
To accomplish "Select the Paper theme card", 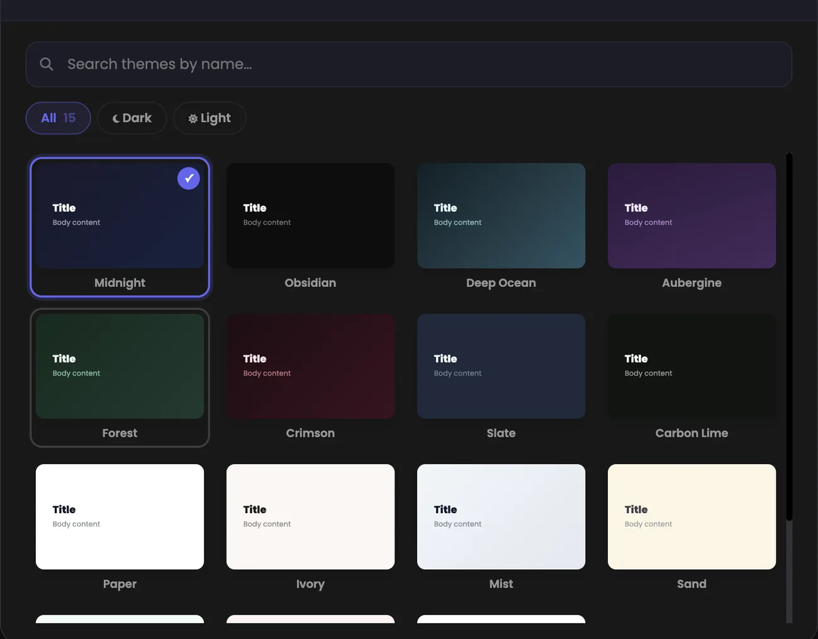I will 120,528.
